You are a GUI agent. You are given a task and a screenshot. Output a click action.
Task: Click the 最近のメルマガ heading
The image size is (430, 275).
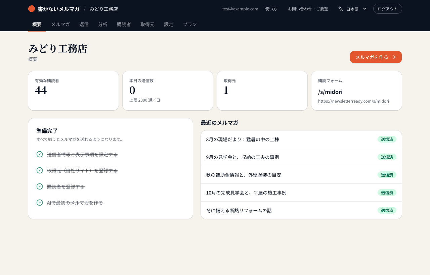click(x=219, y=123)
